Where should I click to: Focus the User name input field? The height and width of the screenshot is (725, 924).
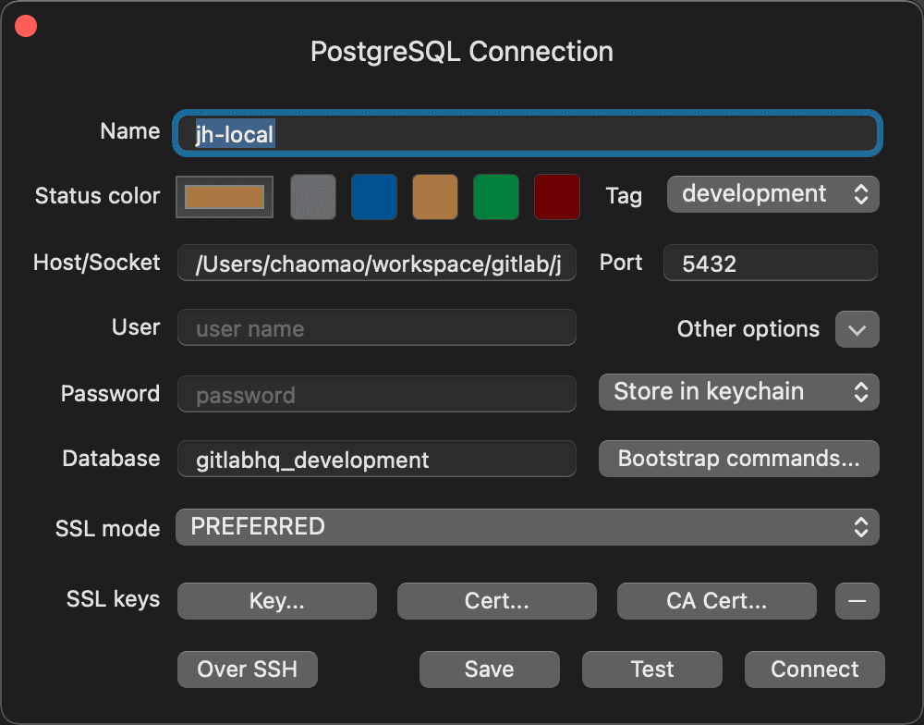[377, 328]
